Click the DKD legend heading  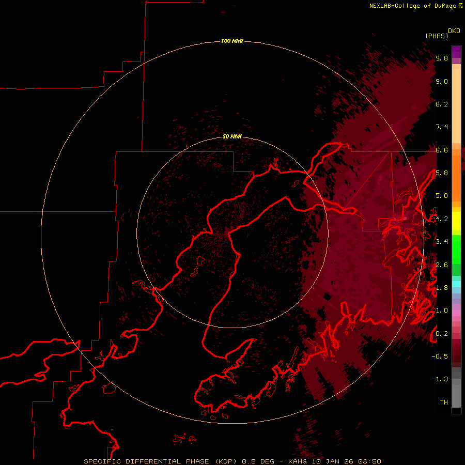[454, 31]
